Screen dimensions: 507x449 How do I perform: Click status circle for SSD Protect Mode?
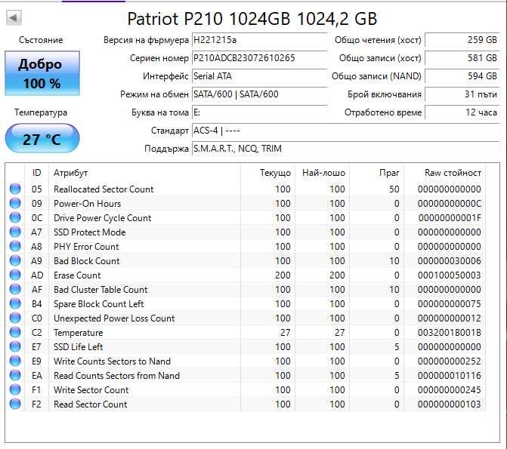tap(15, 232)
